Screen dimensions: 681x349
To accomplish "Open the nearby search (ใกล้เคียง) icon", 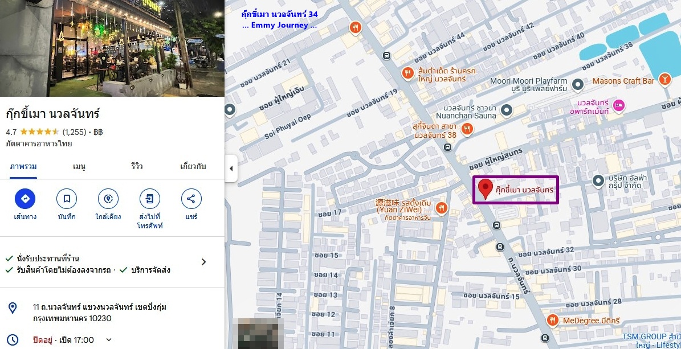I will [108, 199].
